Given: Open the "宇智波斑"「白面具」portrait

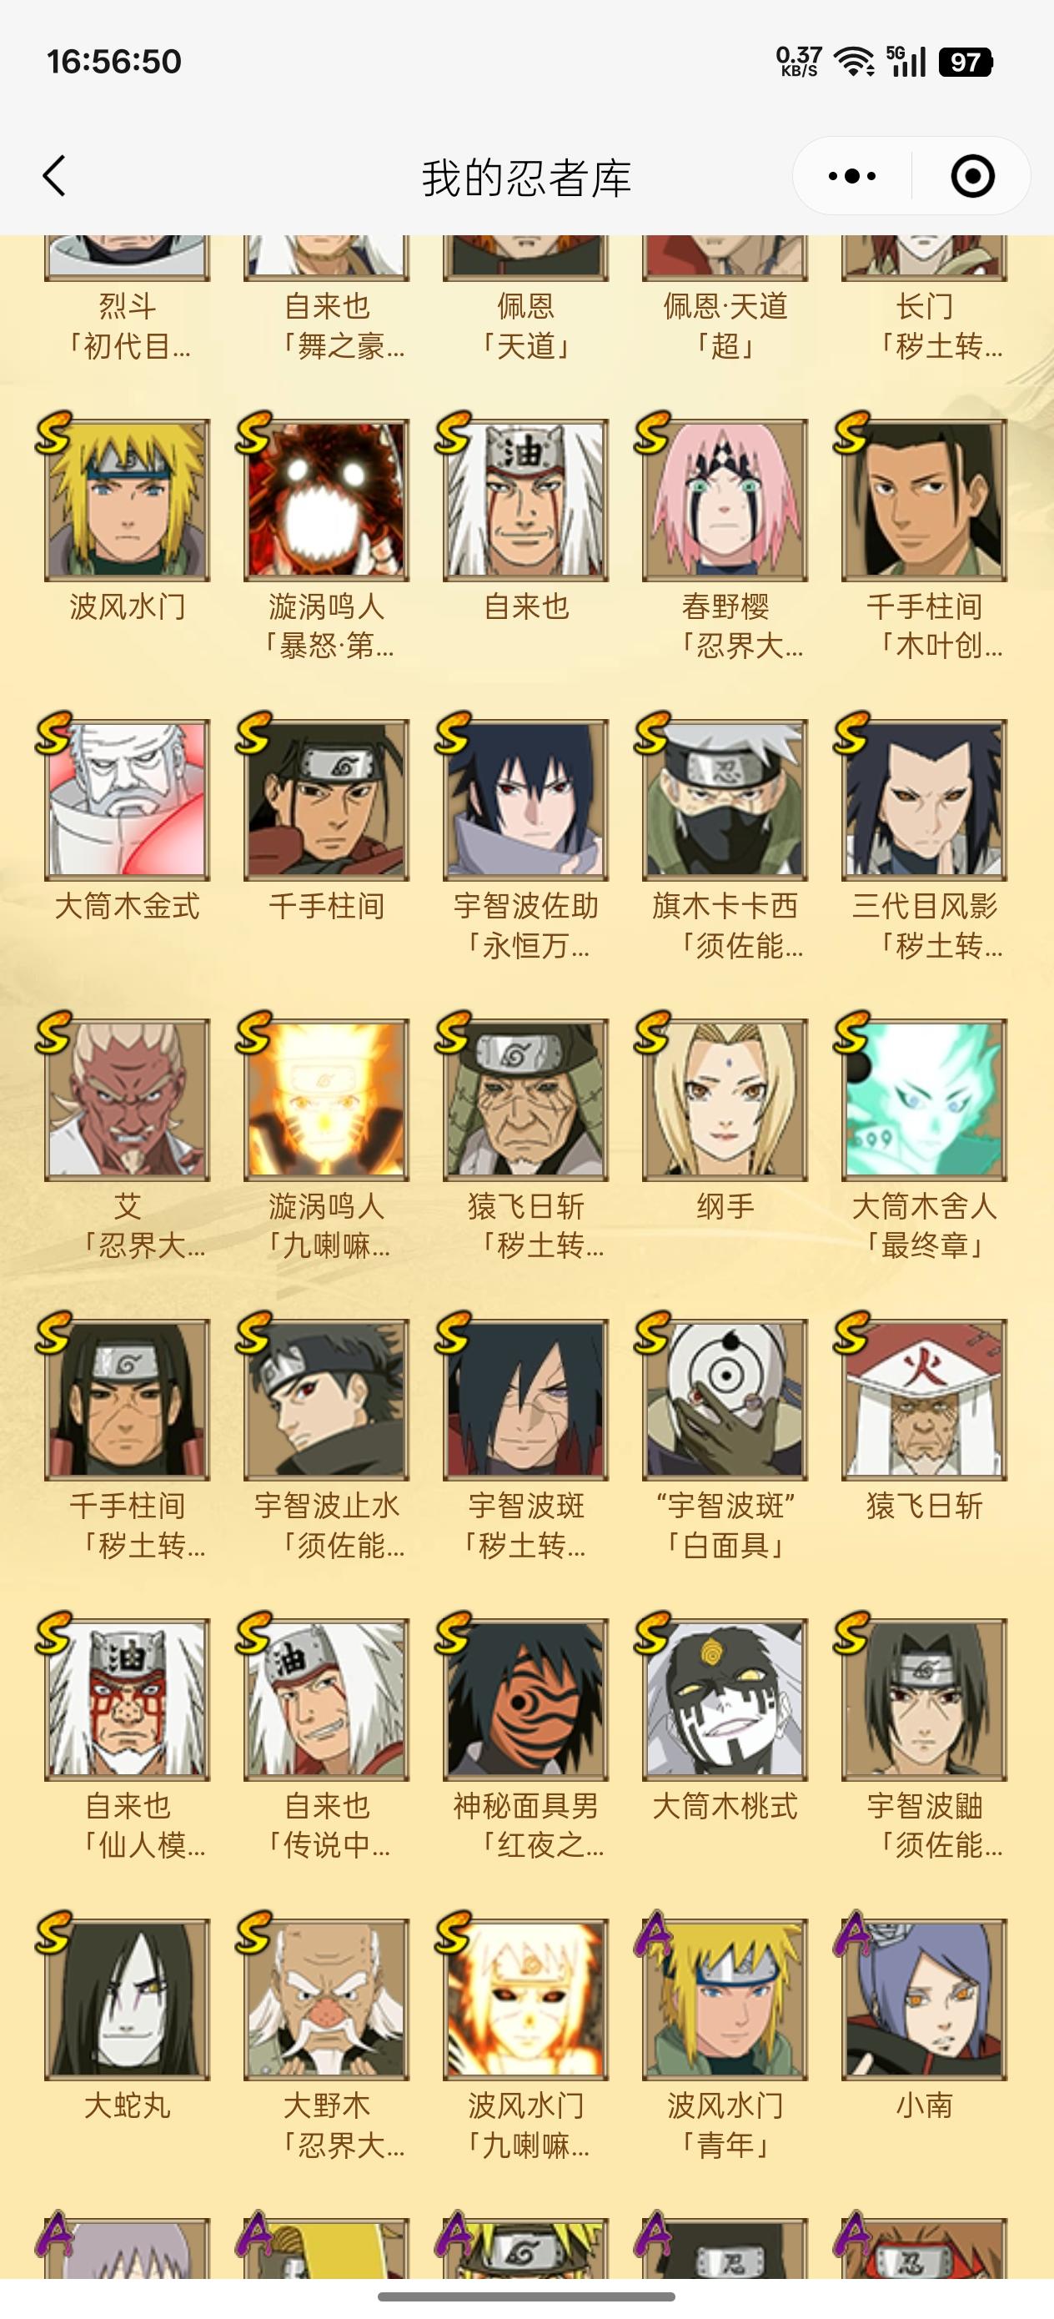Looking at the screenshot, I should [725, 1399].
